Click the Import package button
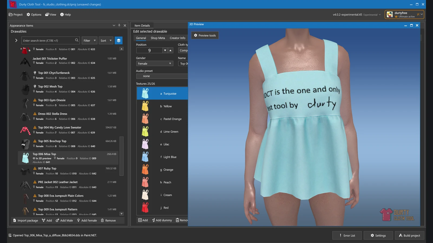Screen dimensions: 433x243 click(26, 221)
